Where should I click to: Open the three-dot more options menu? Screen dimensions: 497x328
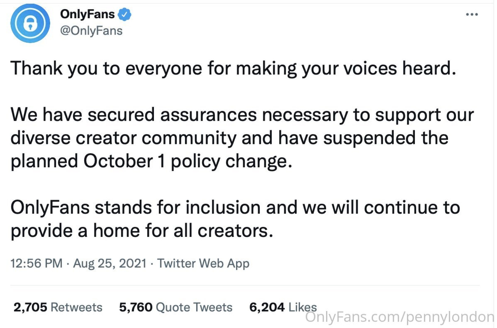click(x=472, y=14)
